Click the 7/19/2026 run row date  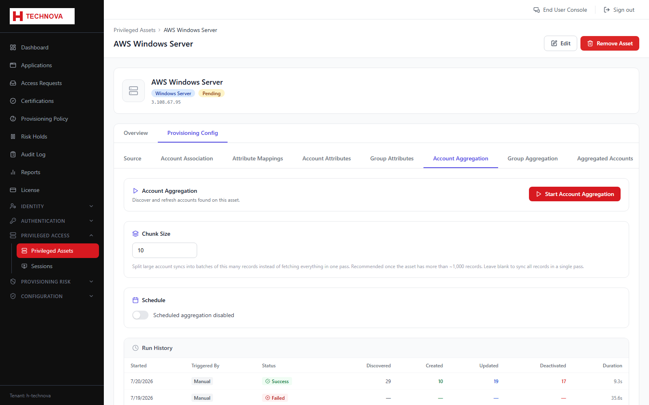coord(142,398)
